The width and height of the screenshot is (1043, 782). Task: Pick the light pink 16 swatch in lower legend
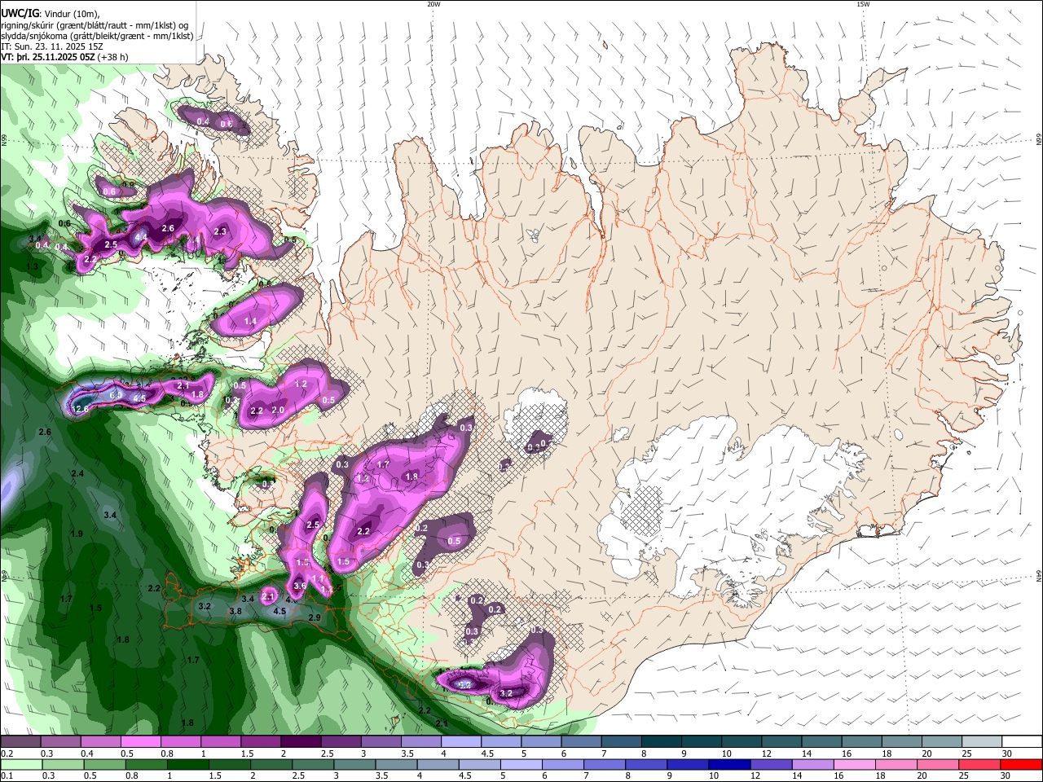(853, 765)
